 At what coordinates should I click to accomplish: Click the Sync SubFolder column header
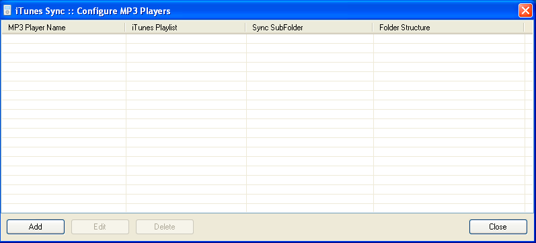tap(309, 28)
